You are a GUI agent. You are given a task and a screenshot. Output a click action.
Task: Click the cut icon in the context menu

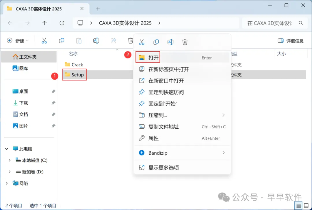[x=142, y=42]
